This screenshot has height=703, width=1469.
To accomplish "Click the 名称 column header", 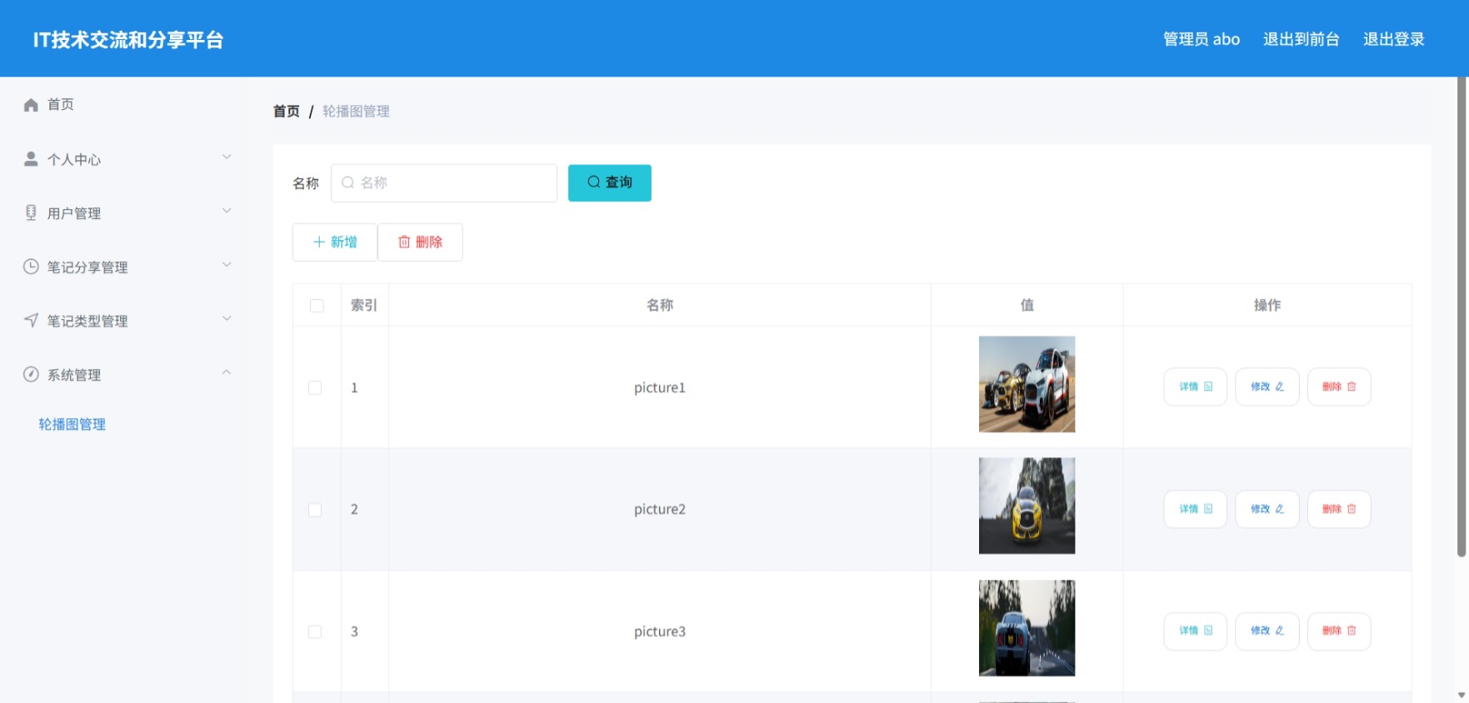I will pos(660,306).
